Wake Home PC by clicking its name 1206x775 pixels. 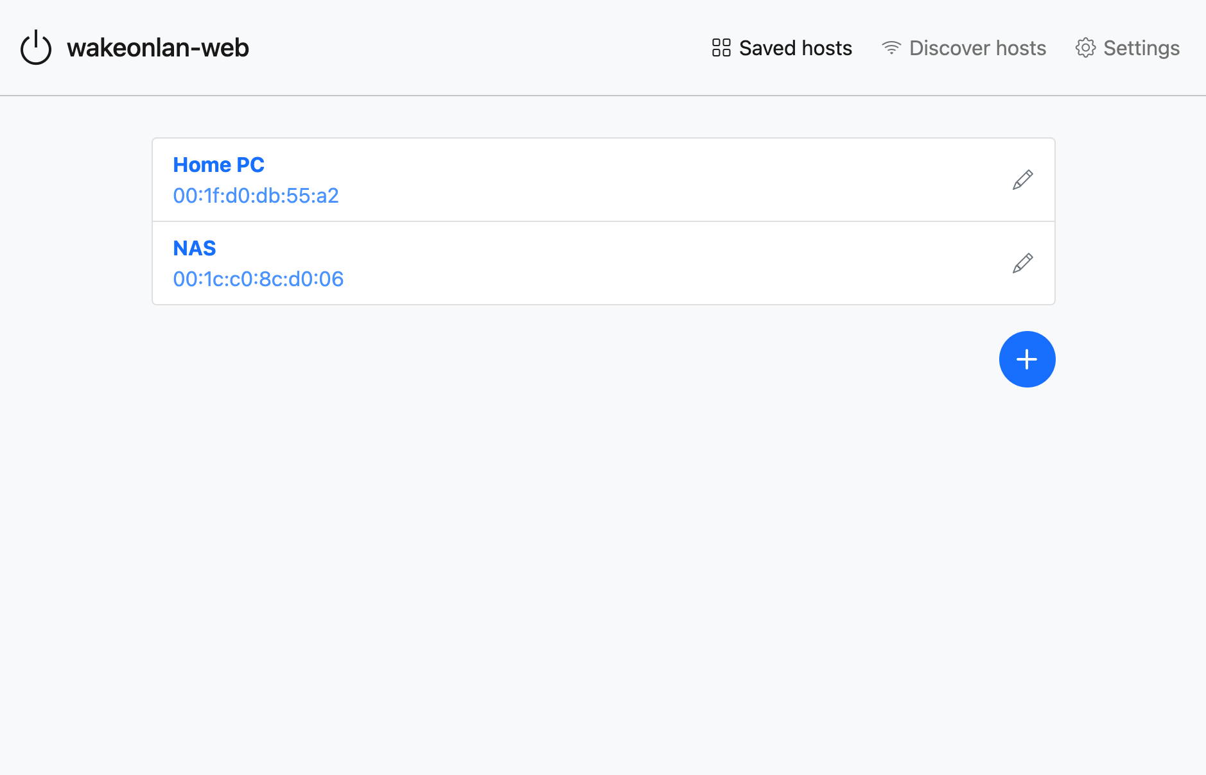click(218, 164)
